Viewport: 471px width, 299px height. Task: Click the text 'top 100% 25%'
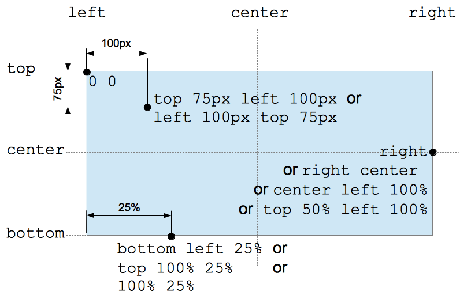pos(175,268)
